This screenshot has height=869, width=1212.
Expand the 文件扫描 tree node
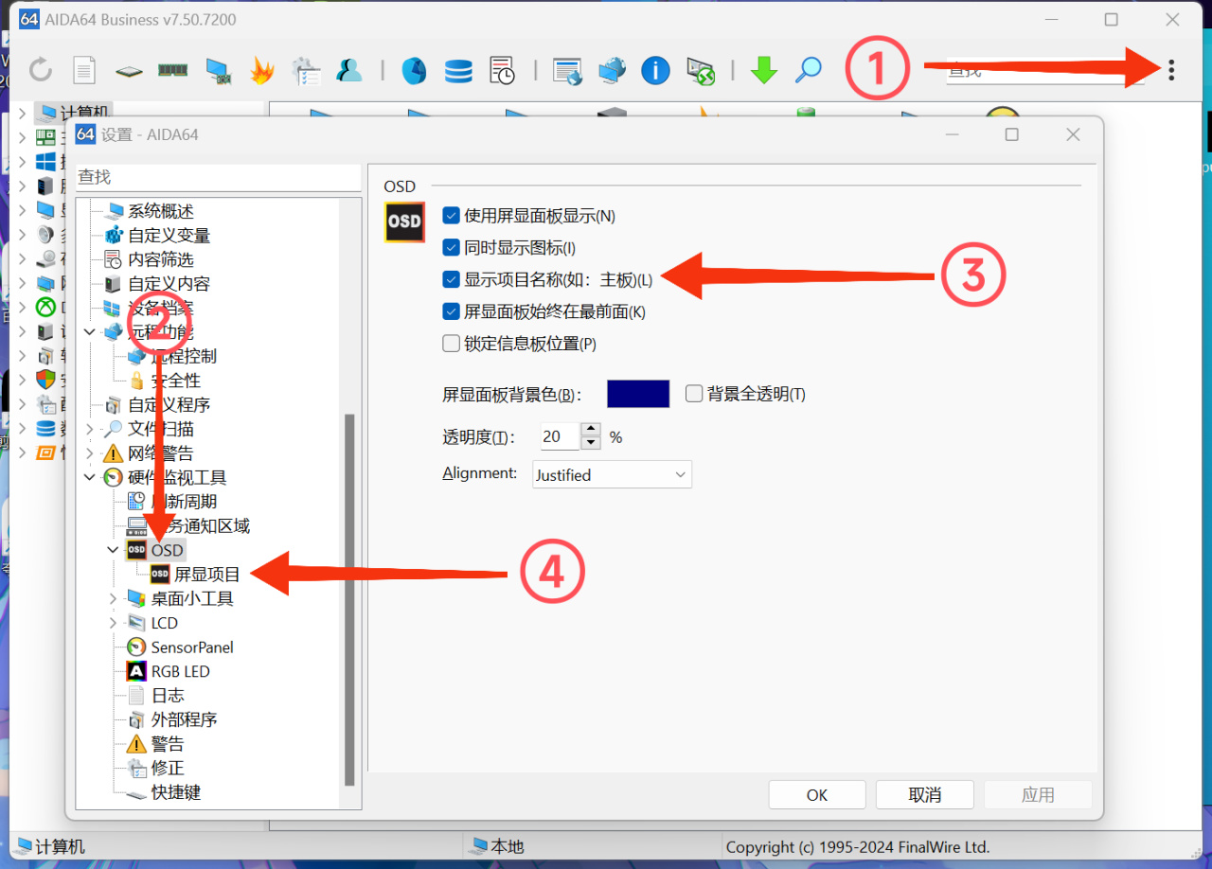pos(90,429)
